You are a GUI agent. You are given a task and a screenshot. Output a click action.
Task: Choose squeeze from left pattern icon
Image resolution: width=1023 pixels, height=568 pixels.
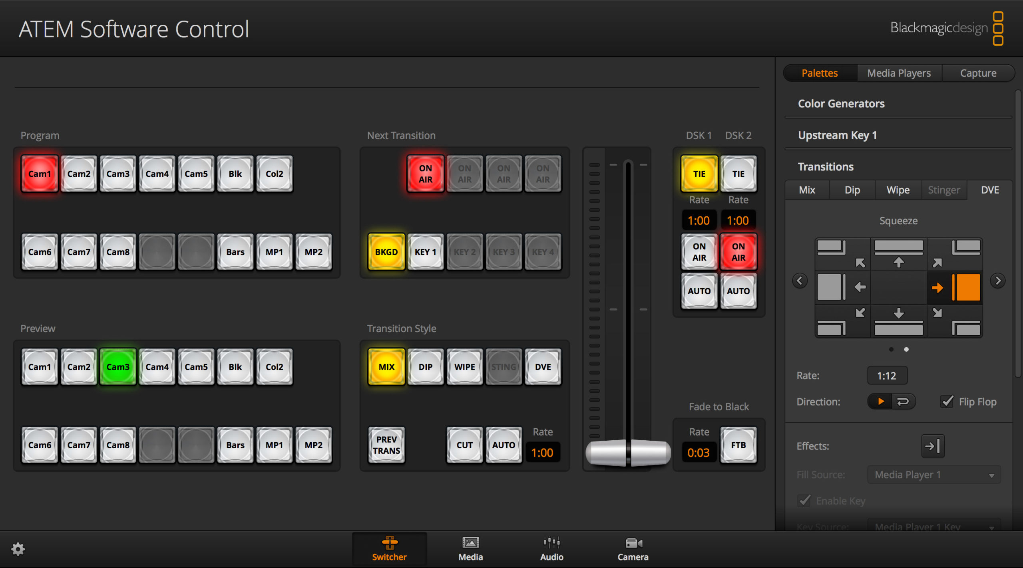[842, 287]
